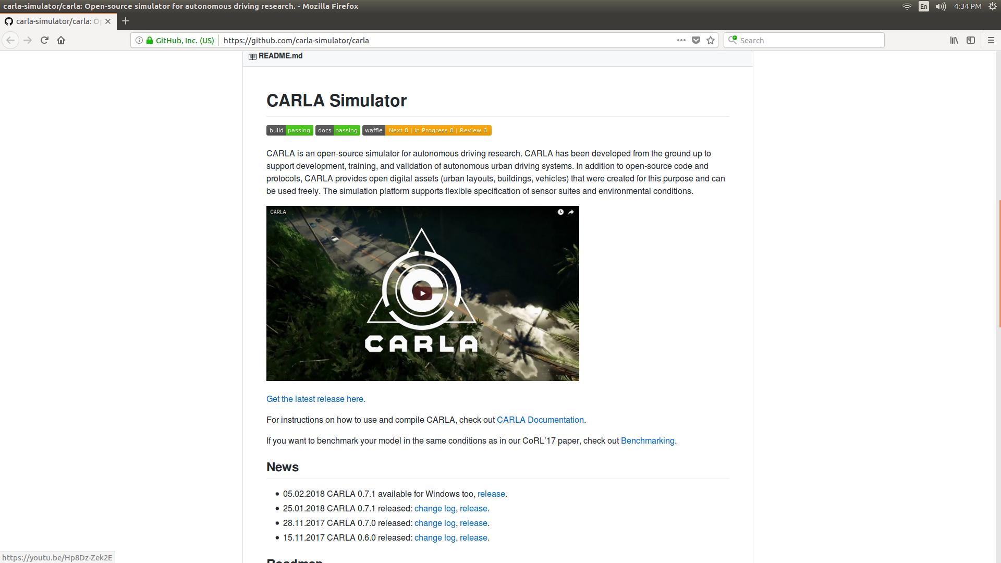The image size is (1001, 563).
Task: Open change log for 25.01.2018 CARLA 0.7.1
Action: click(435, 508)
